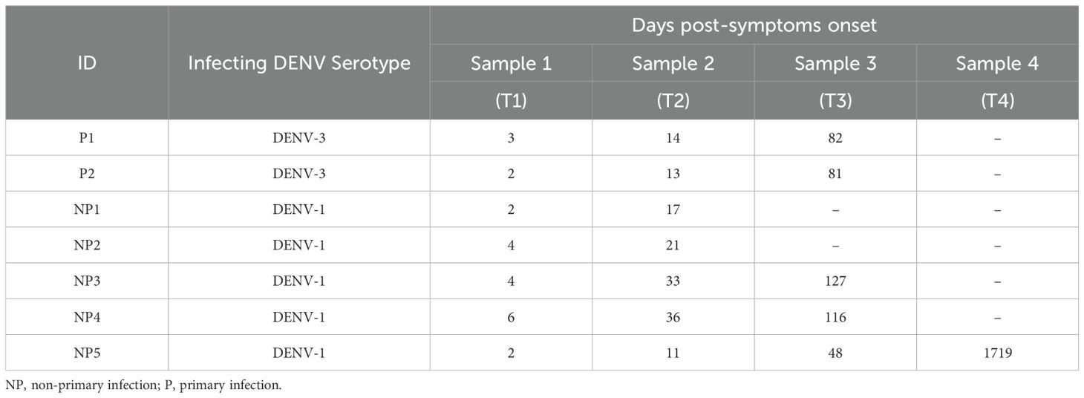Select the Sample 4 column header
Image resolution: width=1084 pixels, height=398 pixels.
click(997, 64)
